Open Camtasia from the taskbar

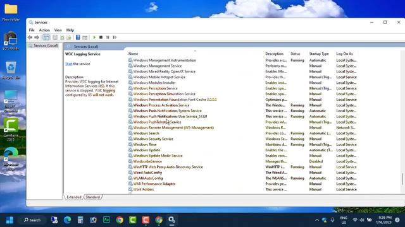(133, 220)
